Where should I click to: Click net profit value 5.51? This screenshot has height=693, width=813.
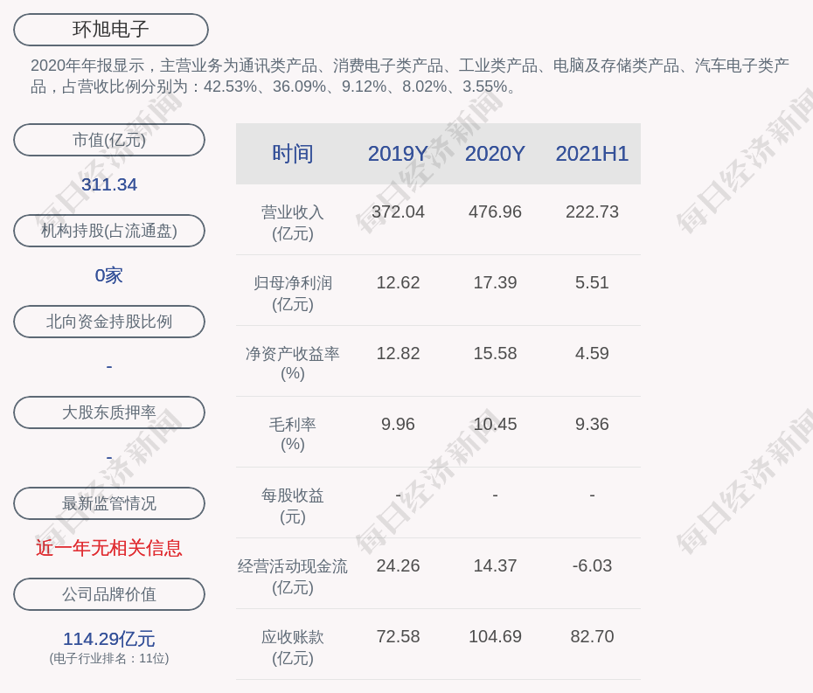click(x=592, y=282)
